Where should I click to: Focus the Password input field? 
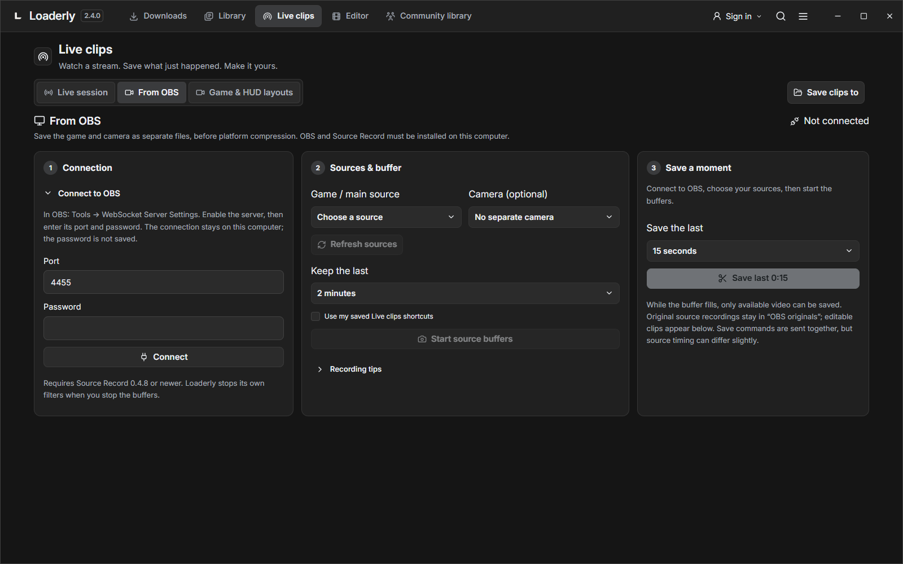coord(164,328)
